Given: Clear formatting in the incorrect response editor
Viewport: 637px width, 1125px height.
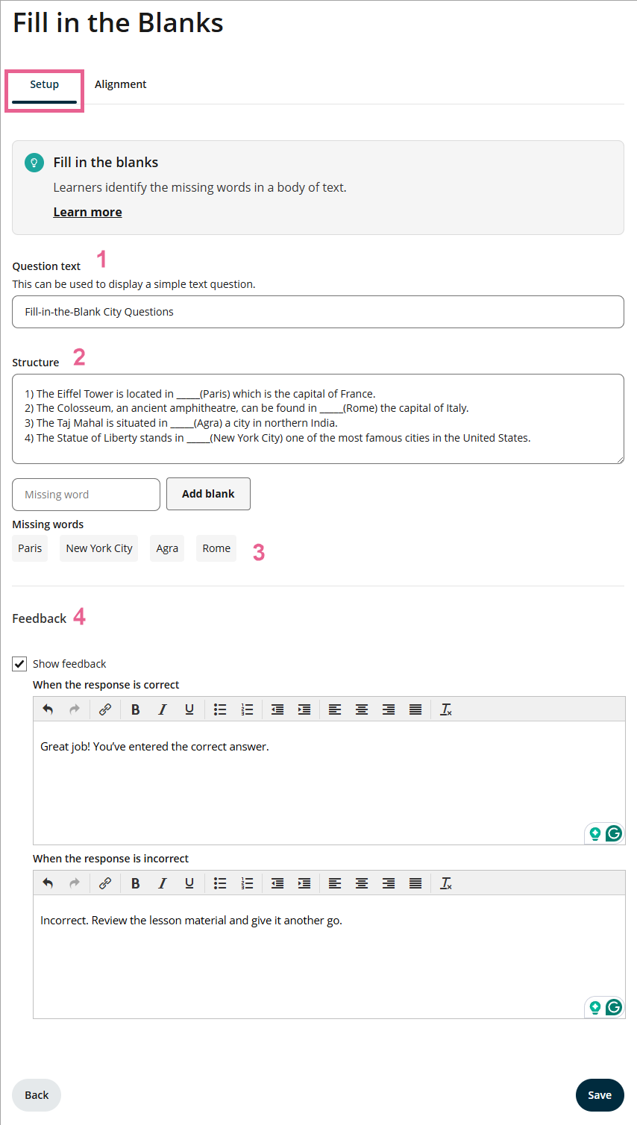Looking at the screenshot, I should (446, 883).
